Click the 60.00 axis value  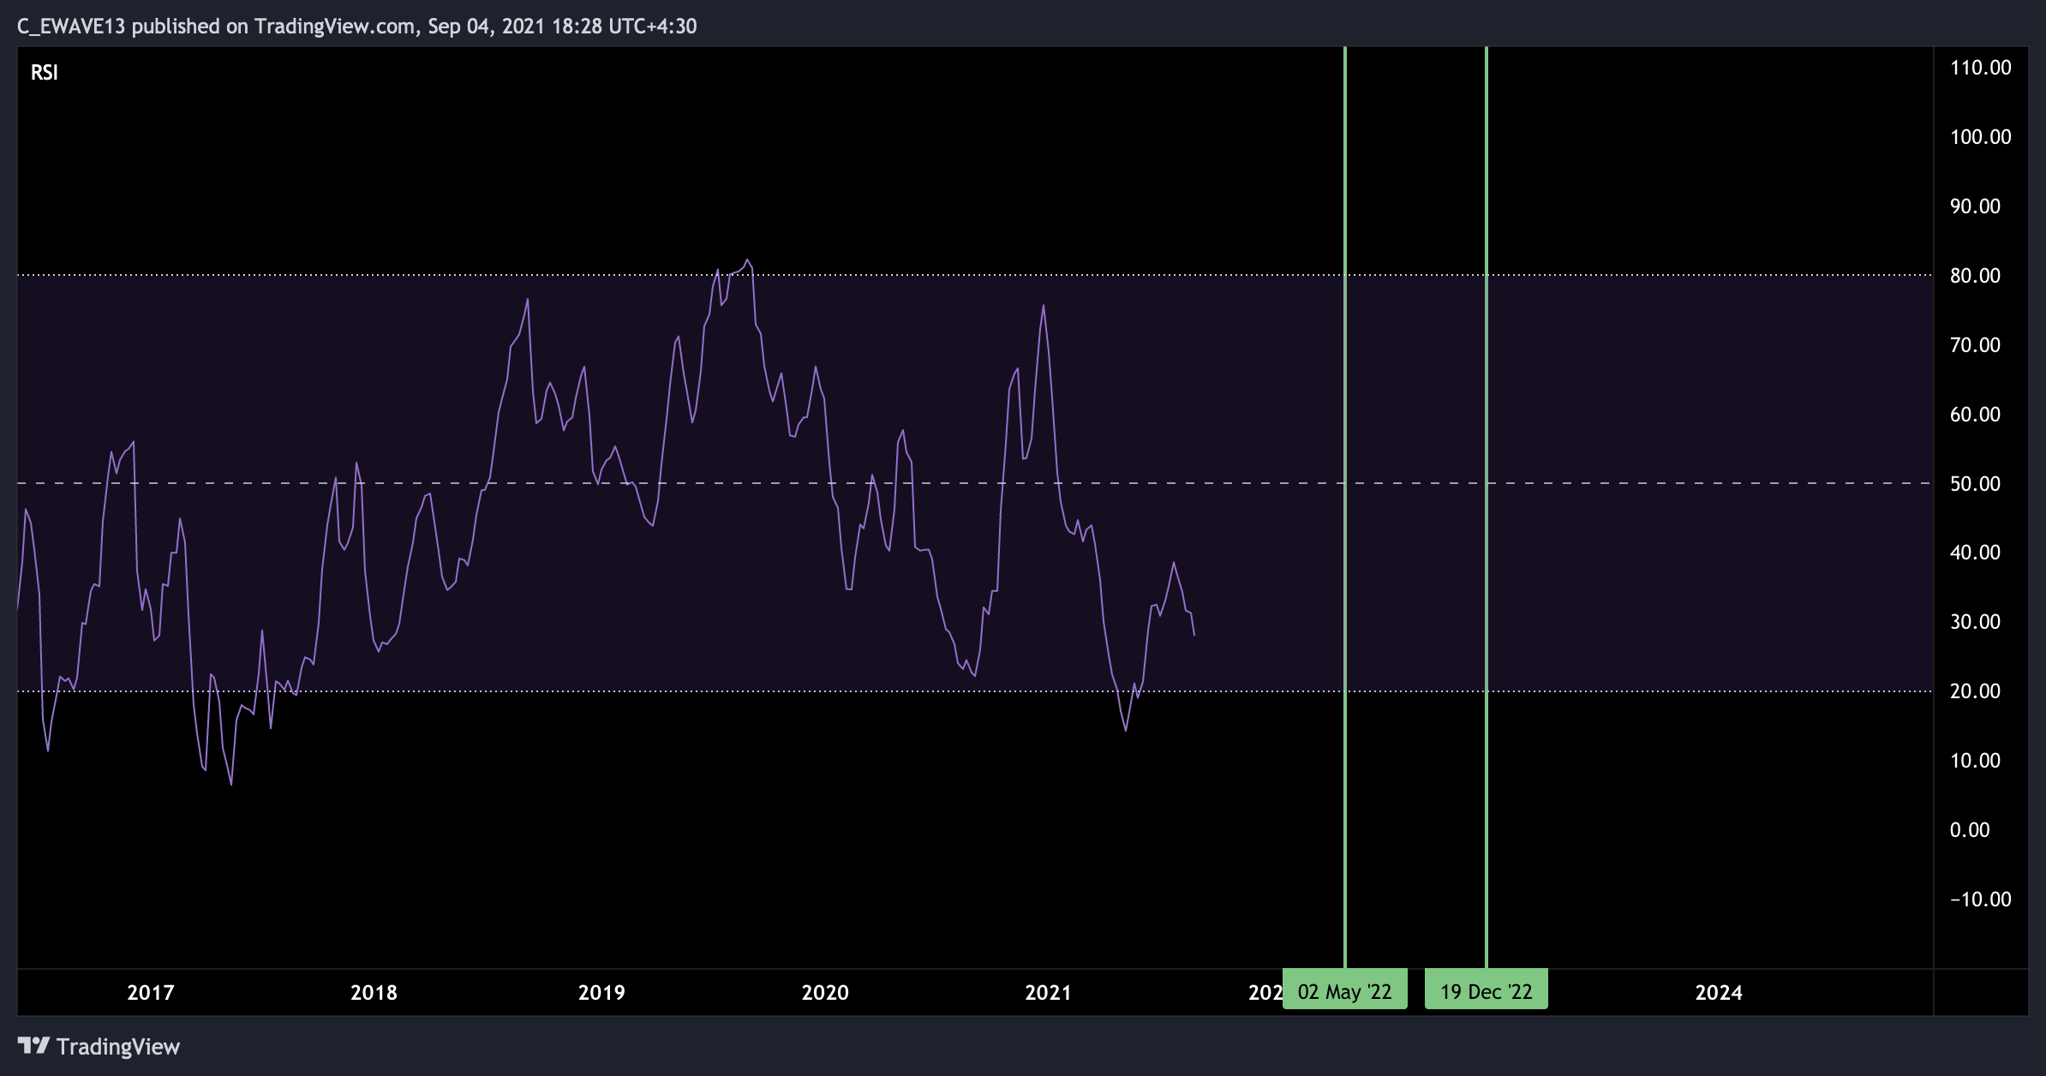point(1975,414)
